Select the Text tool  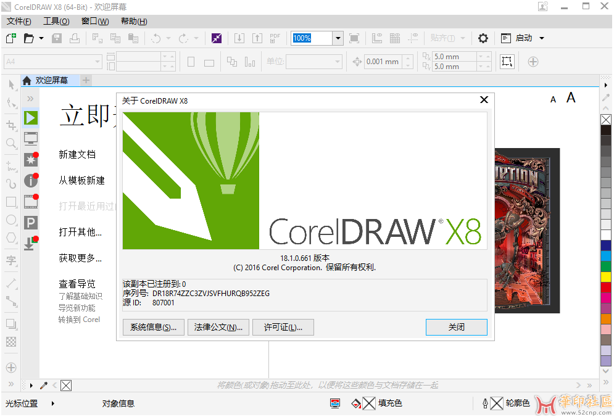click(10, 261)
